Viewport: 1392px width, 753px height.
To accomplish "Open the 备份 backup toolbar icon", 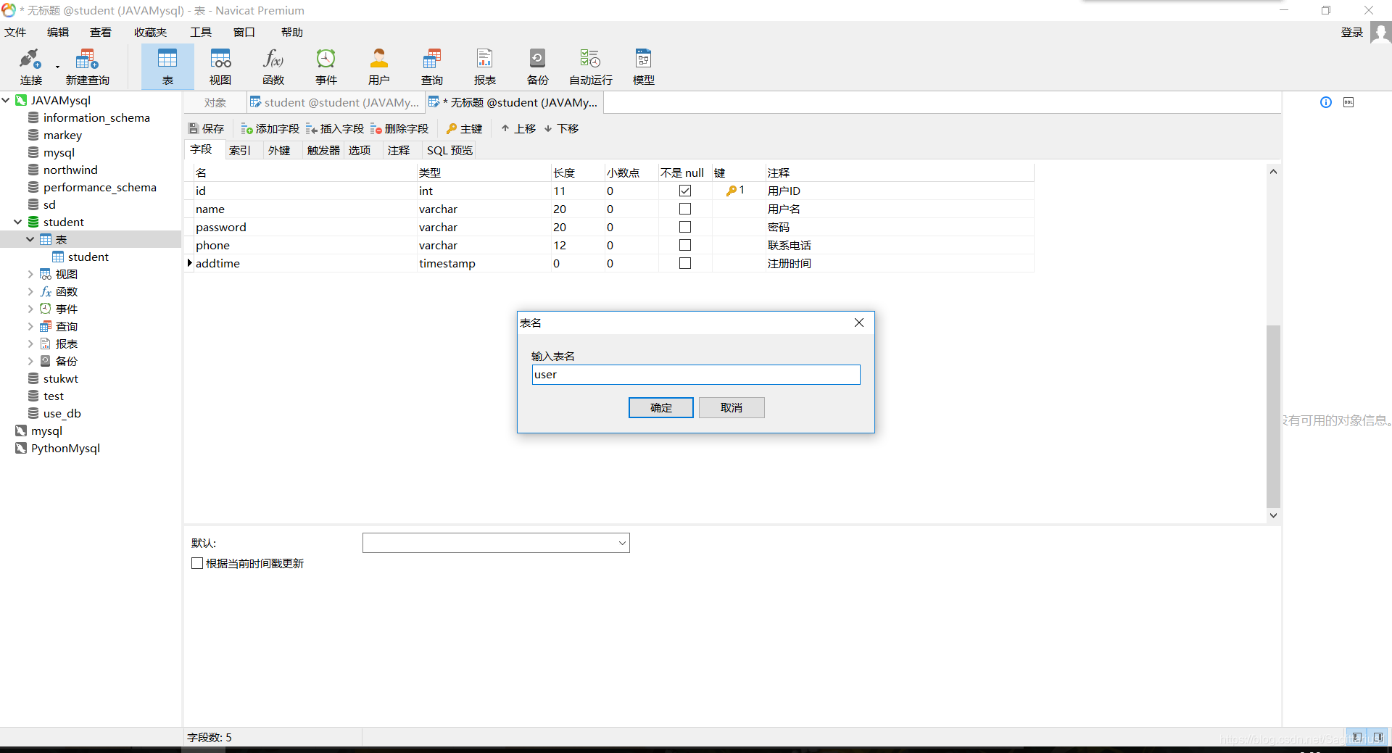I will 538,67.
